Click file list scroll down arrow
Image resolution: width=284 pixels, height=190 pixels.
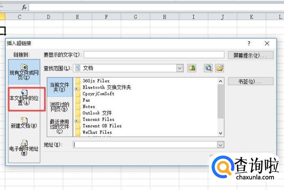tap(220, 133)
